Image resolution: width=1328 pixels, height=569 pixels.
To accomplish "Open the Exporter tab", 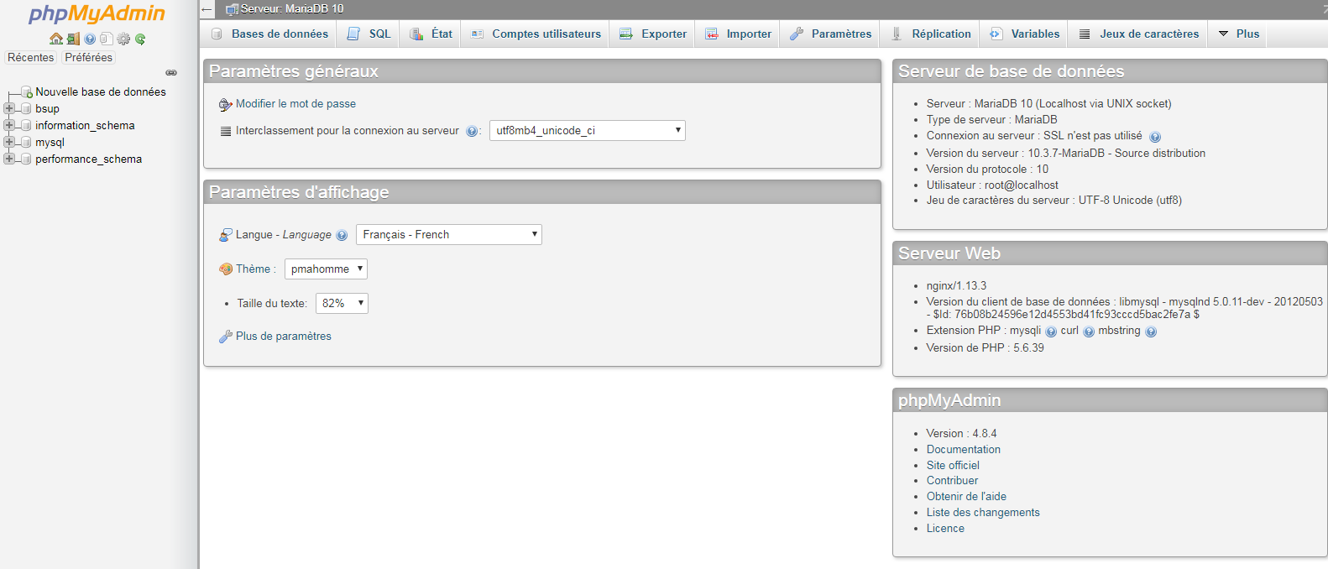I will click(652, 34).
